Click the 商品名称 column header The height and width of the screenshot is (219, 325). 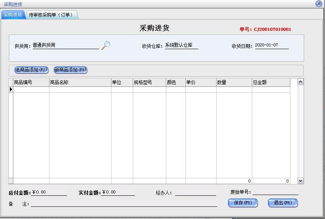(x=80, y=82)
